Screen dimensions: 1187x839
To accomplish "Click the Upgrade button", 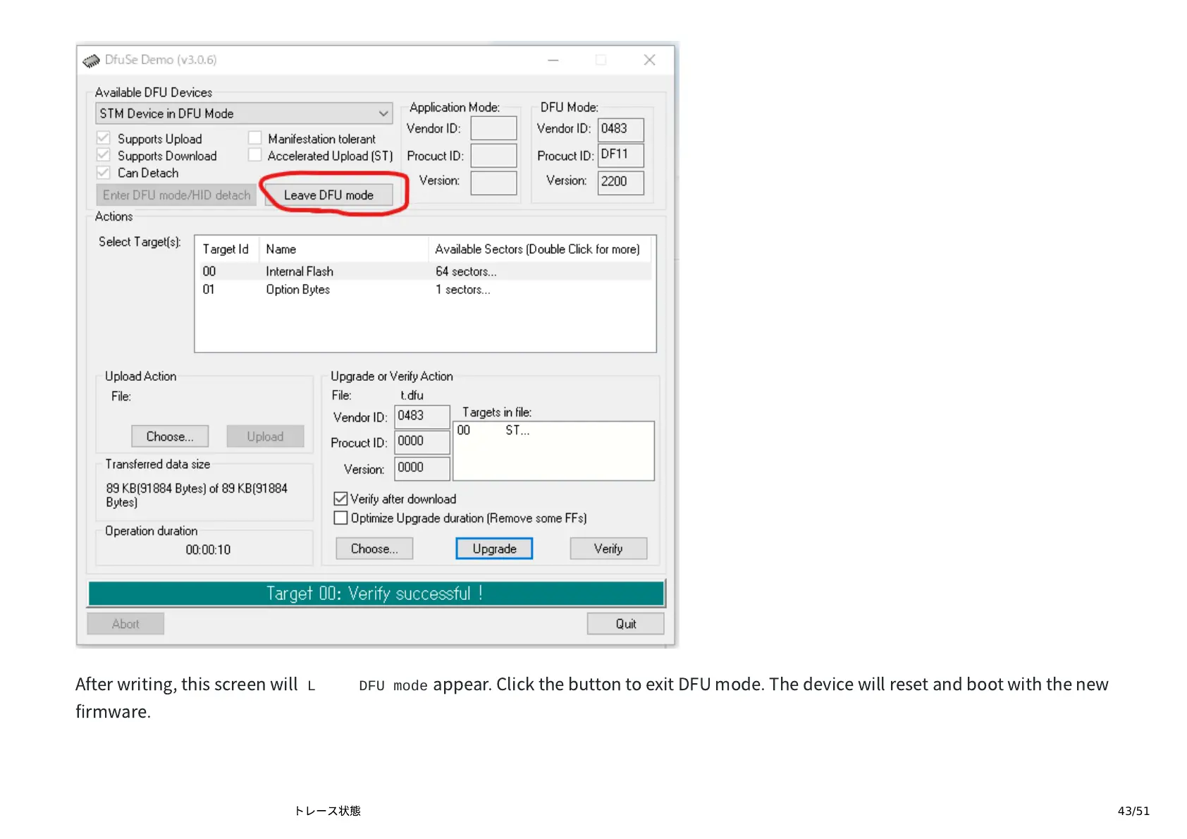I will click(x=494, y=549).
